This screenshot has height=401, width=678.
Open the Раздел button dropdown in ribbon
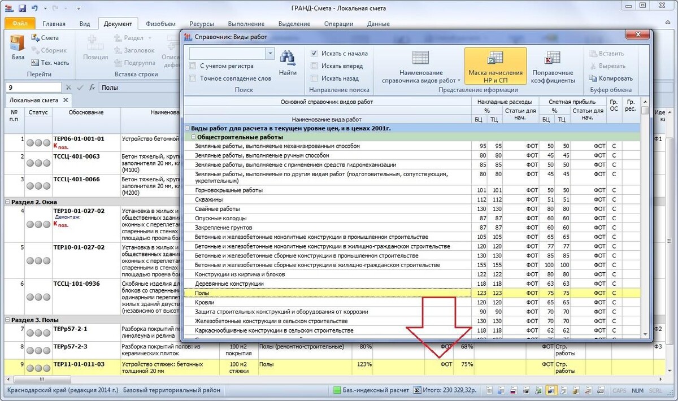[x=149, y=38]
